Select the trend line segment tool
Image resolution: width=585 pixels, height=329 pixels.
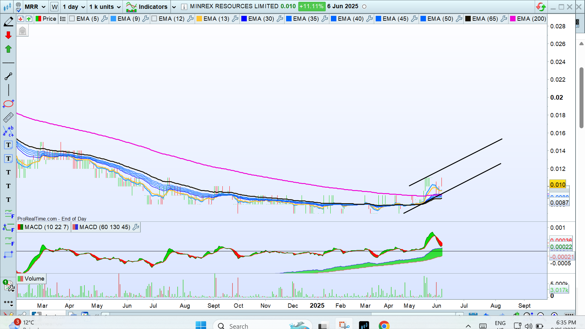pyautogui.click(x=8, y=76)
